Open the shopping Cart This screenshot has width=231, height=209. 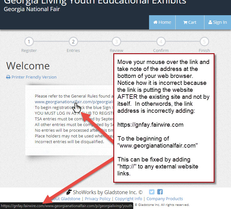coord(190,22)
